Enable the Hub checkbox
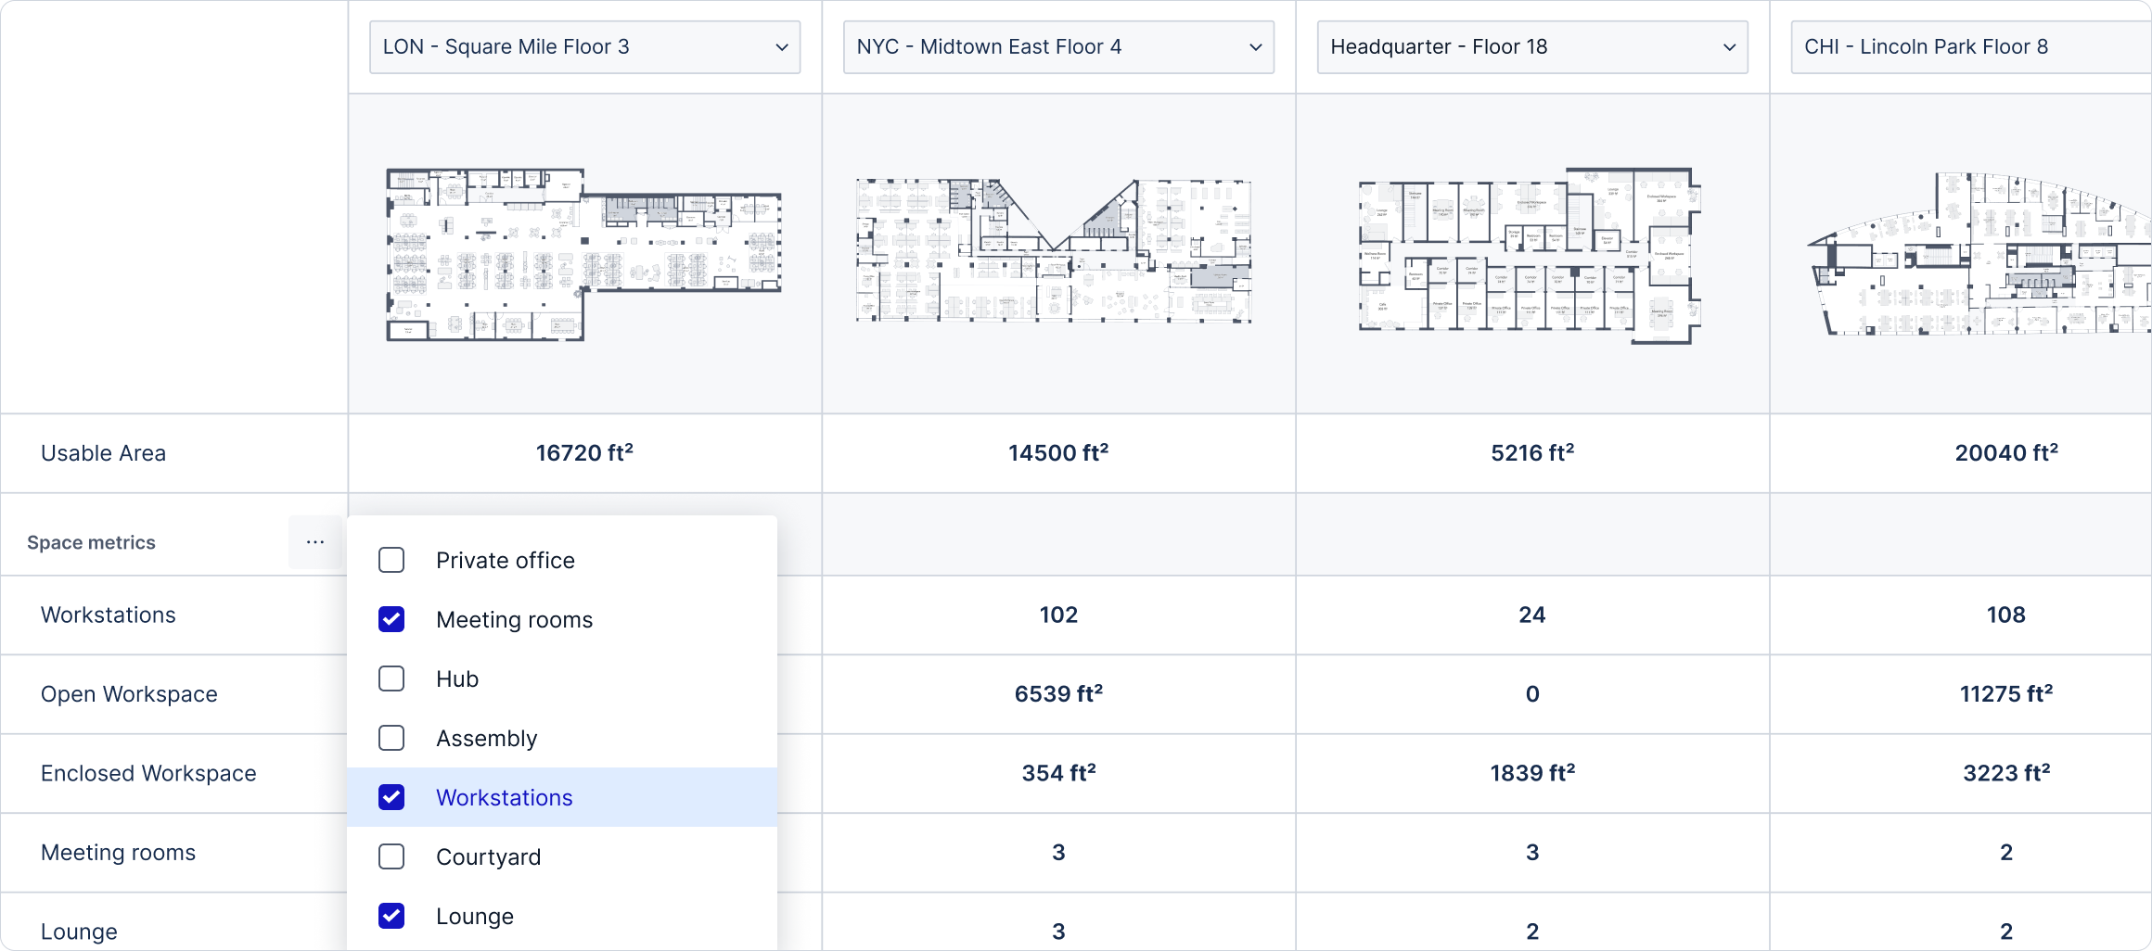Image resolution: width=2152 pixels, height=951 pixels. (391, 678)
